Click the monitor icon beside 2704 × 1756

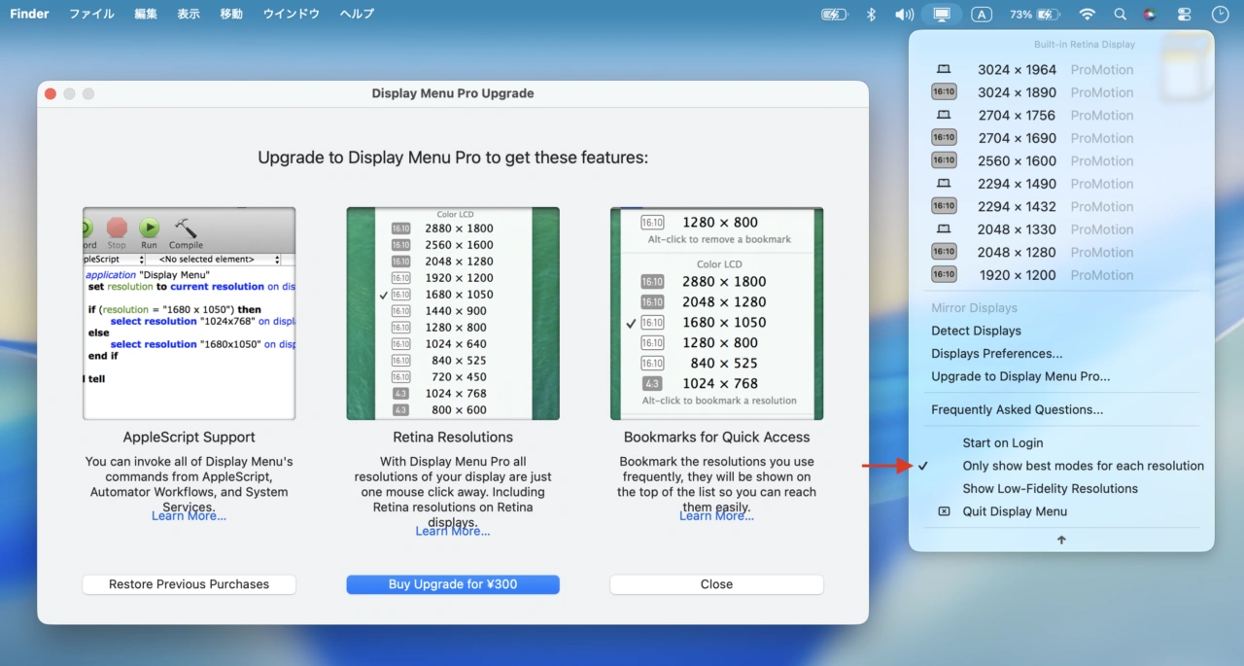(x=944, y=115)
